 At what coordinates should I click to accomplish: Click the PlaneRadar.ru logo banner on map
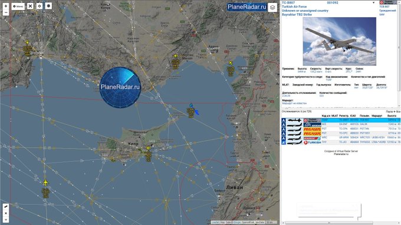(246, 7)
